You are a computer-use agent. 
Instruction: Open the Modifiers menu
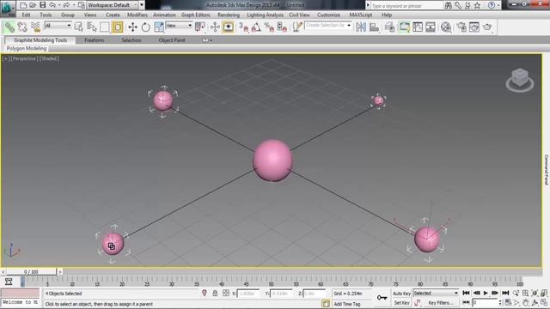[x=137, y=15]
